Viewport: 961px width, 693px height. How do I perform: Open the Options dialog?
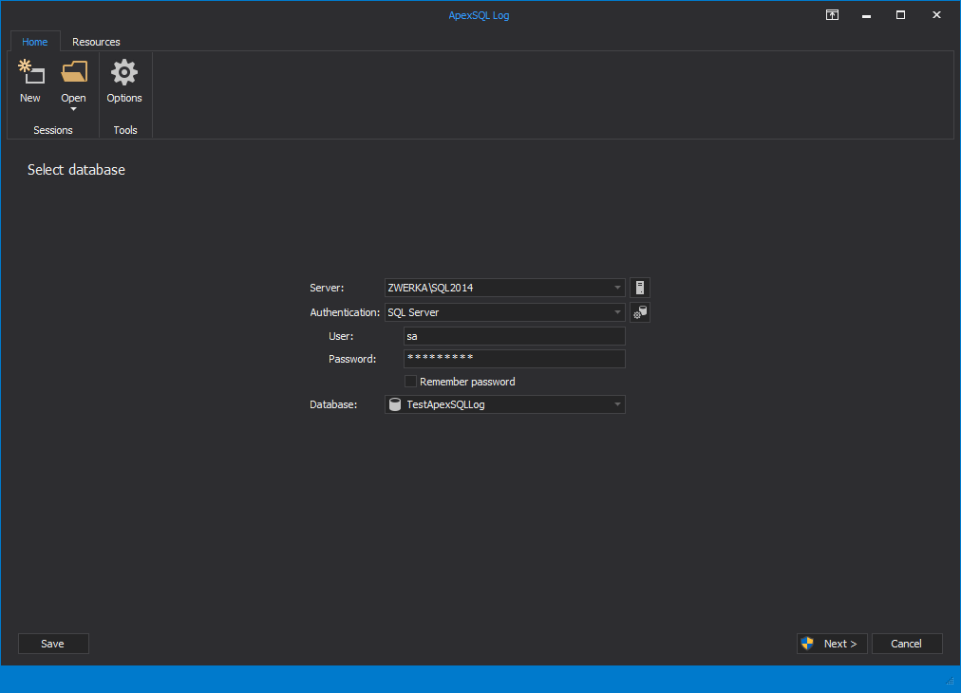(123, 81)
